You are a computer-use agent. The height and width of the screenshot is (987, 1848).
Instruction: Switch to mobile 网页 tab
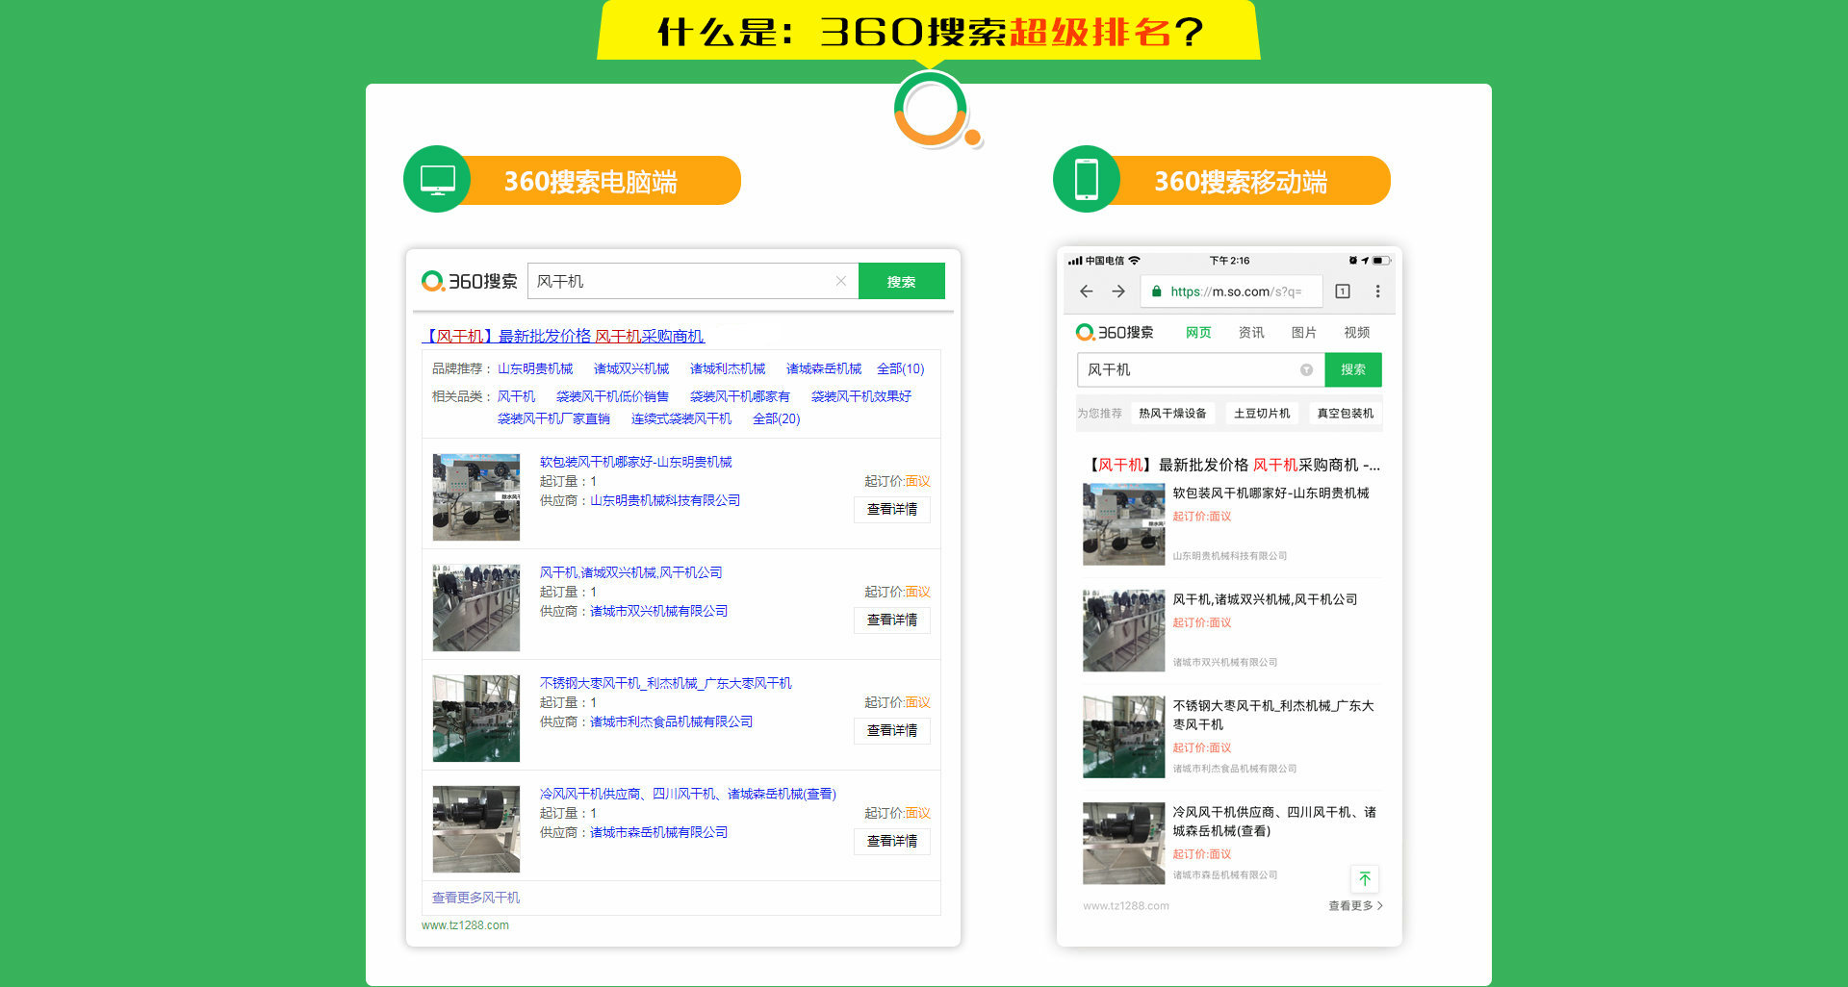coord(1198,332)
